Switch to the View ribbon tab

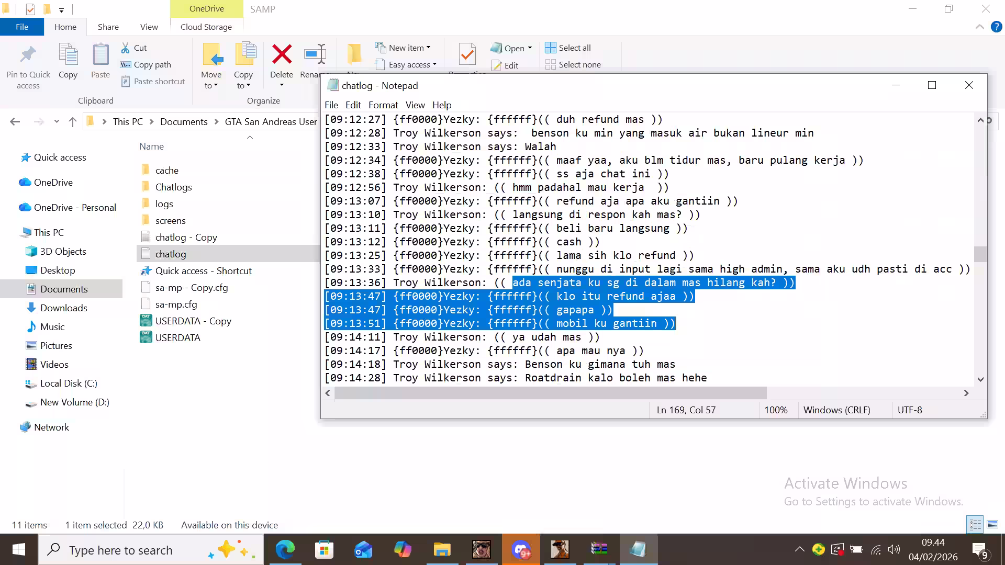click(149, 27)
